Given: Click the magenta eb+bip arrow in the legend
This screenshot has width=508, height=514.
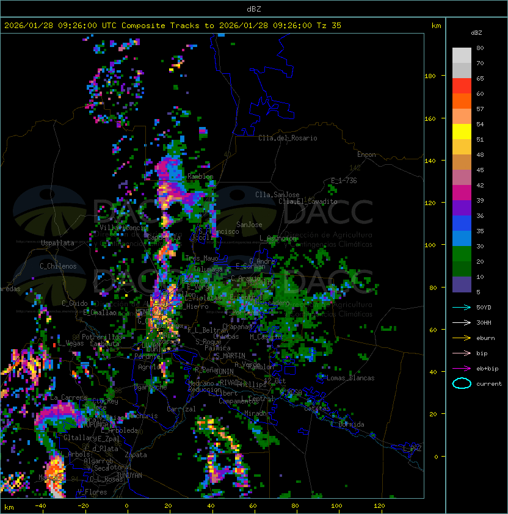Looking at the screenshot, I should [462, 369].
